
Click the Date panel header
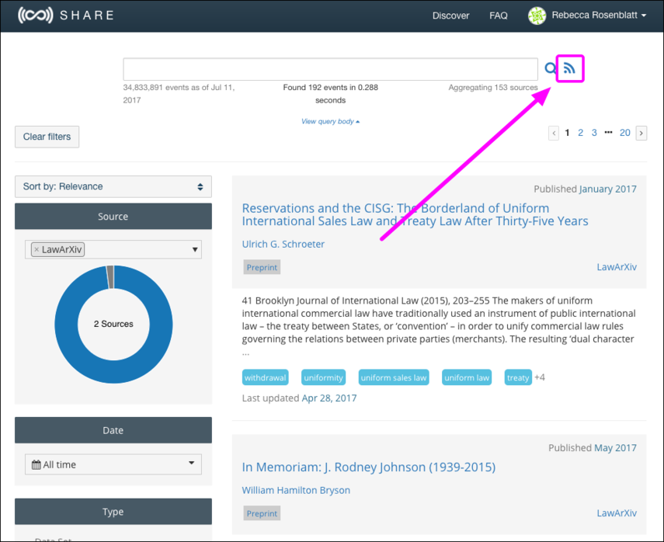113,430
